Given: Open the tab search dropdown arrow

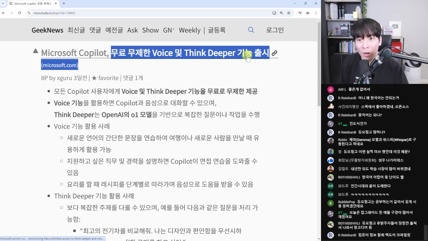Looking at the screenshot, I should pos(3,4).
